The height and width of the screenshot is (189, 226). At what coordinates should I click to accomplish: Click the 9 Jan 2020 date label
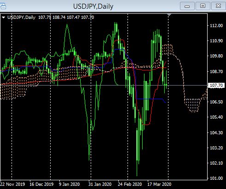69,184
